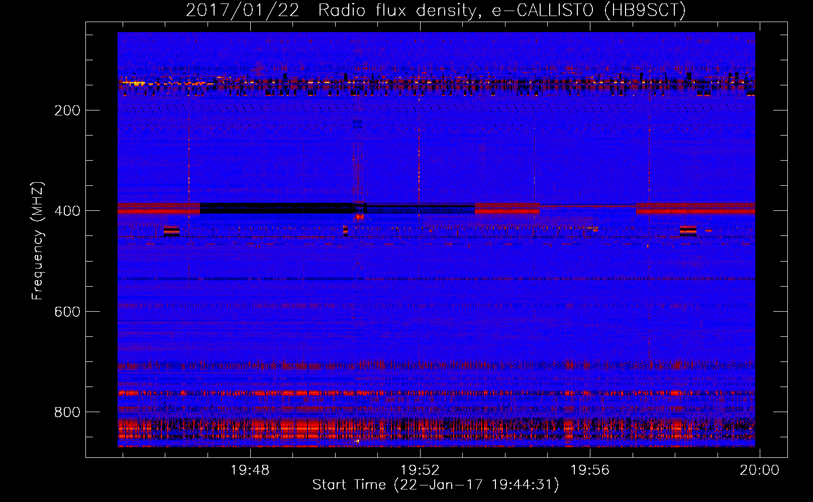Click the Start Time axis caption
Image resolution: width=813 pixels, height=502 pixels.
pos(436,485)
